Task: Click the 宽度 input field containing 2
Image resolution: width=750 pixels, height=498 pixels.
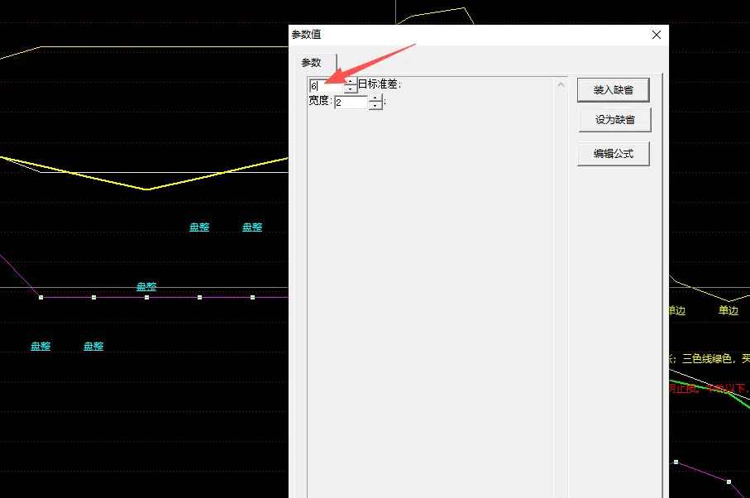Action: click(351, 103)
